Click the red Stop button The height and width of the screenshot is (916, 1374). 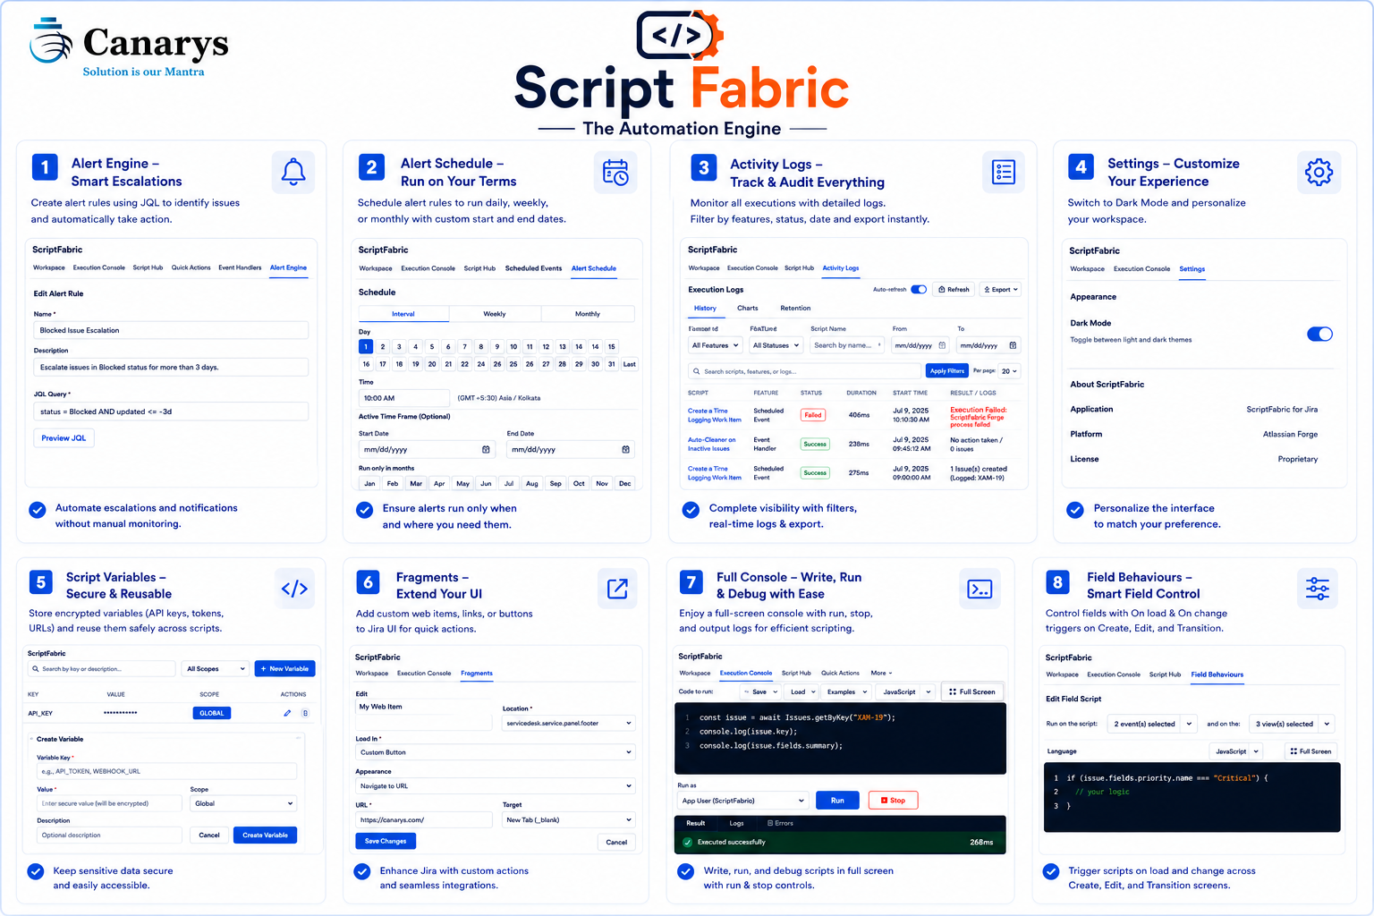point(893,801)
